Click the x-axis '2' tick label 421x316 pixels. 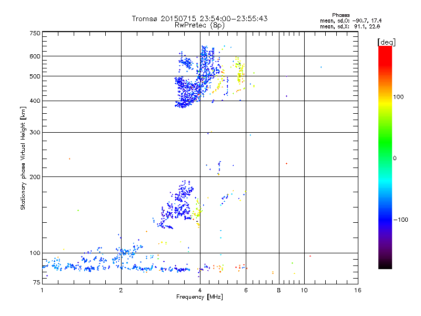121,290
